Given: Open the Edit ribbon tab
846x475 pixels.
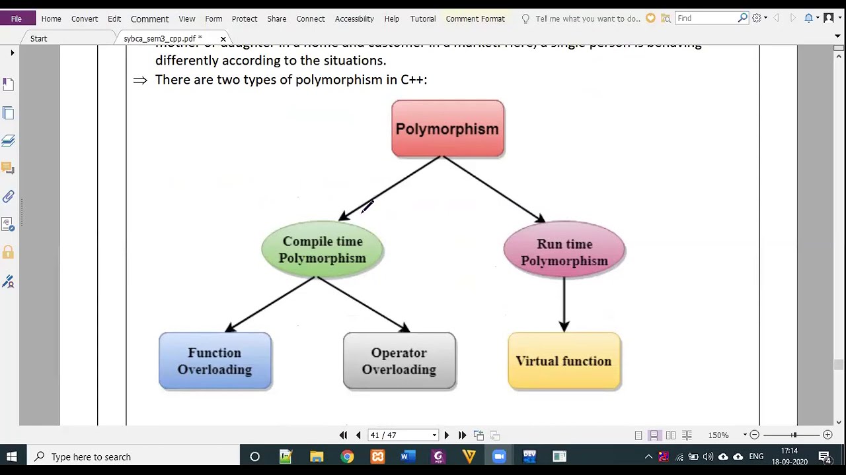Looking at the screenshot, I should point(114,18).
